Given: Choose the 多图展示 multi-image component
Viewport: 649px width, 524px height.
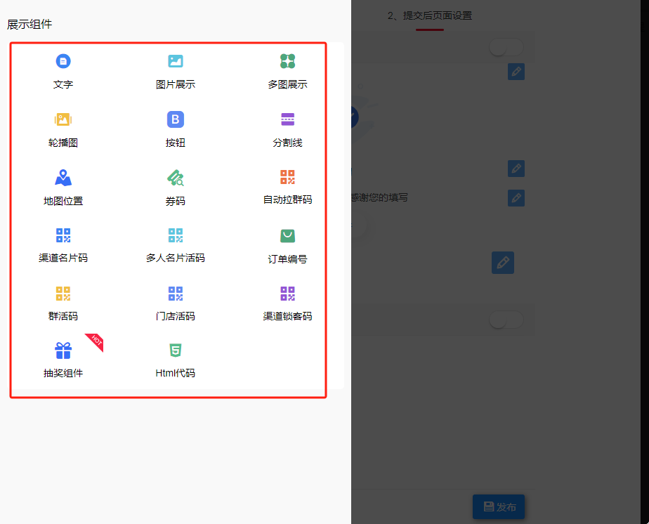Looking at the screenshot, I should (287, 71).
